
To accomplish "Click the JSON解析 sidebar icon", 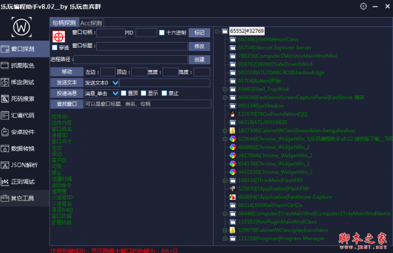I will 5,165.
